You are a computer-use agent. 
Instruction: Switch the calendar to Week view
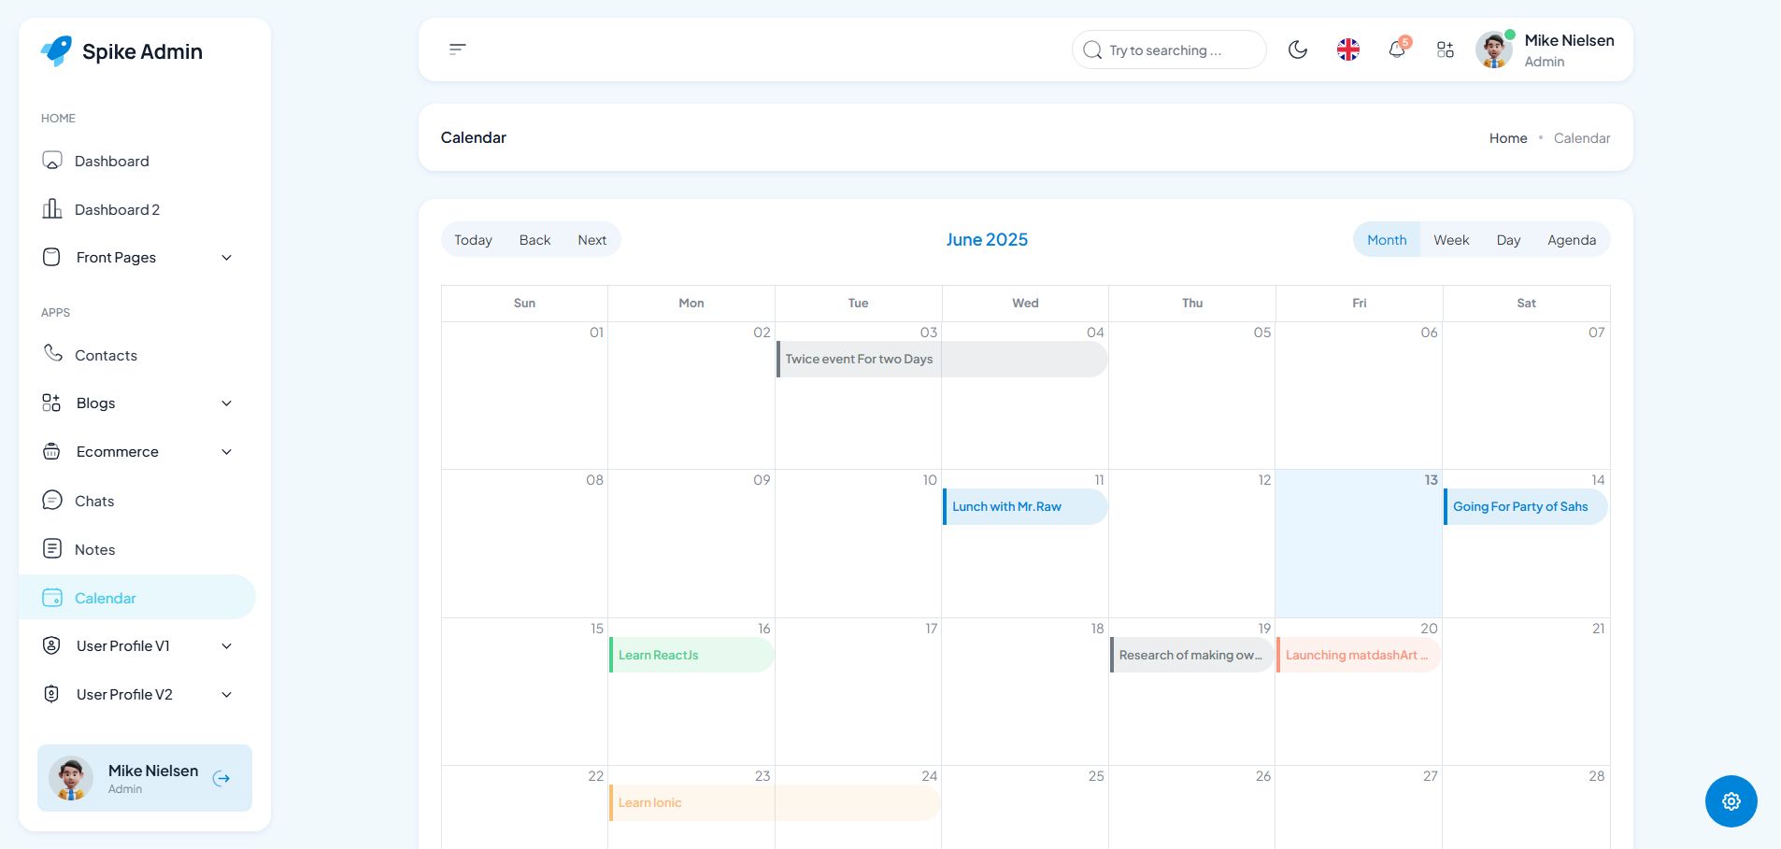pyautogui.click(x=1451, y=240)
